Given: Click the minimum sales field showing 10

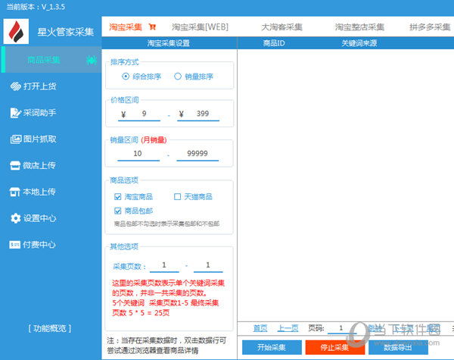Looking at the screenshot, I should point(138,154).
